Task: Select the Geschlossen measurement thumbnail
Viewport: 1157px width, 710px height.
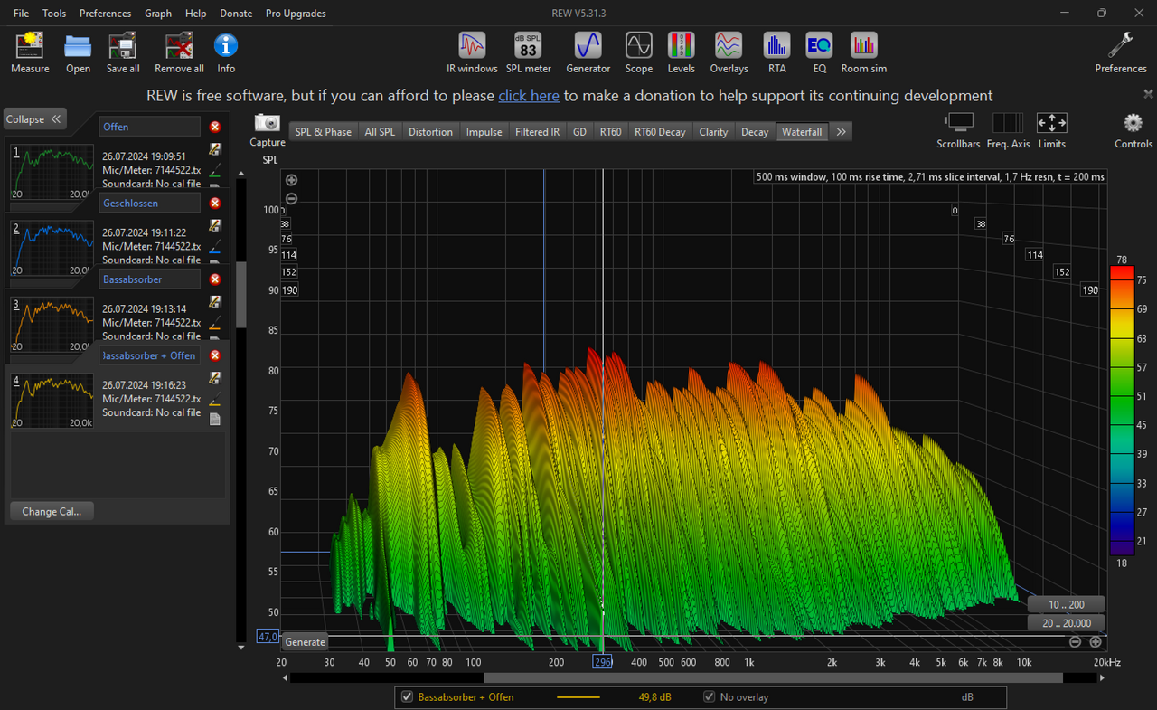Action: (52, 248)
